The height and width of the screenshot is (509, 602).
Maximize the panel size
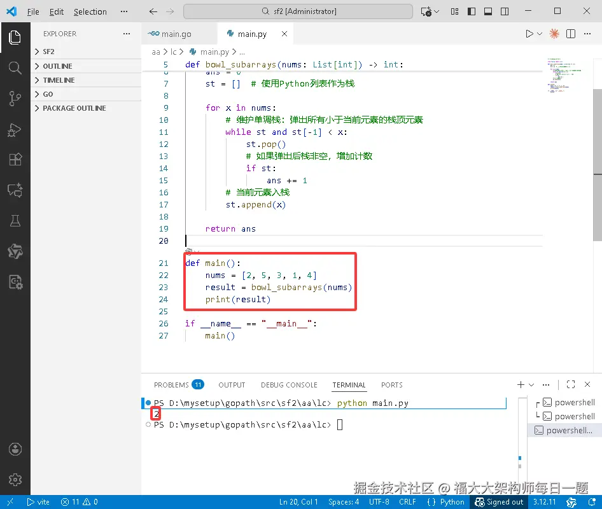coord(571,385)
